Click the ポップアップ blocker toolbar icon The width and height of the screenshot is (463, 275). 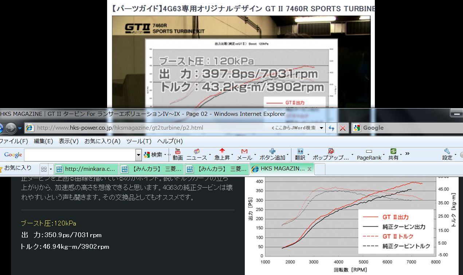pyautogui.click(x=331, y=154)
